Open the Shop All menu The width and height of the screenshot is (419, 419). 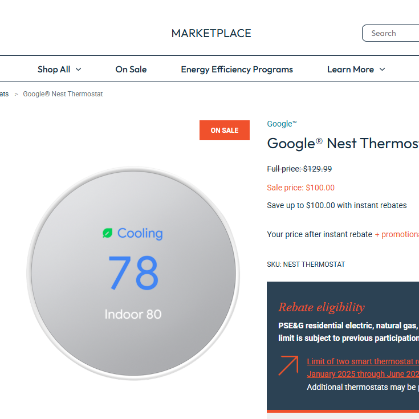54,70
